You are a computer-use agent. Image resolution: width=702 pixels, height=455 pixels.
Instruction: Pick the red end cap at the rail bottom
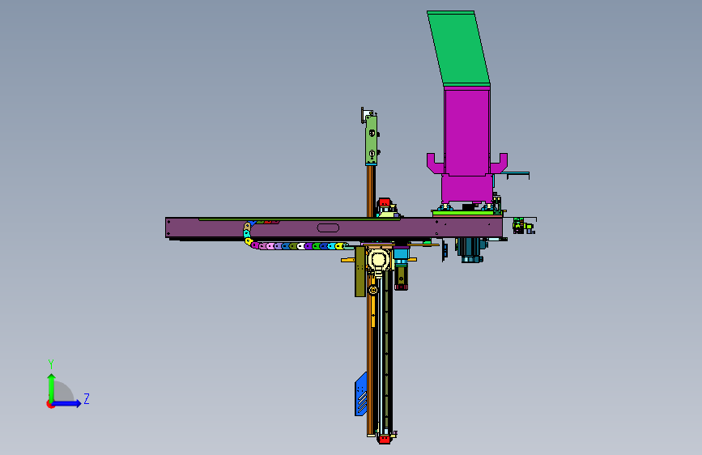[384, 440]
